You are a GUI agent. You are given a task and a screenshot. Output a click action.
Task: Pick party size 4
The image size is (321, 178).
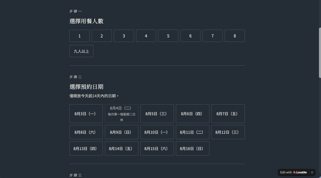(x=146, y=36)
